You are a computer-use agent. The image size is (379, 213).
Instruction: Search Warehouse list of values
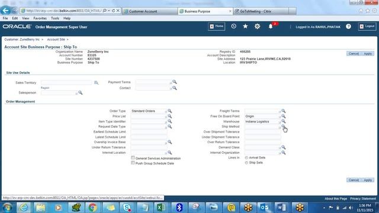click(284, 121)
